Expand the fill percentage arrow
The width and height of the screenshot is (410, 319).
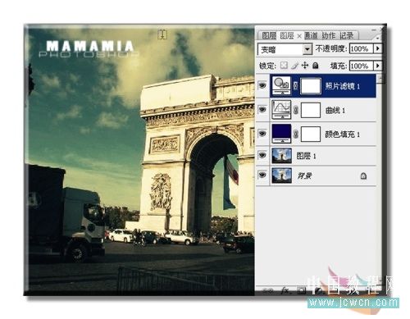[x=378, y=66]
